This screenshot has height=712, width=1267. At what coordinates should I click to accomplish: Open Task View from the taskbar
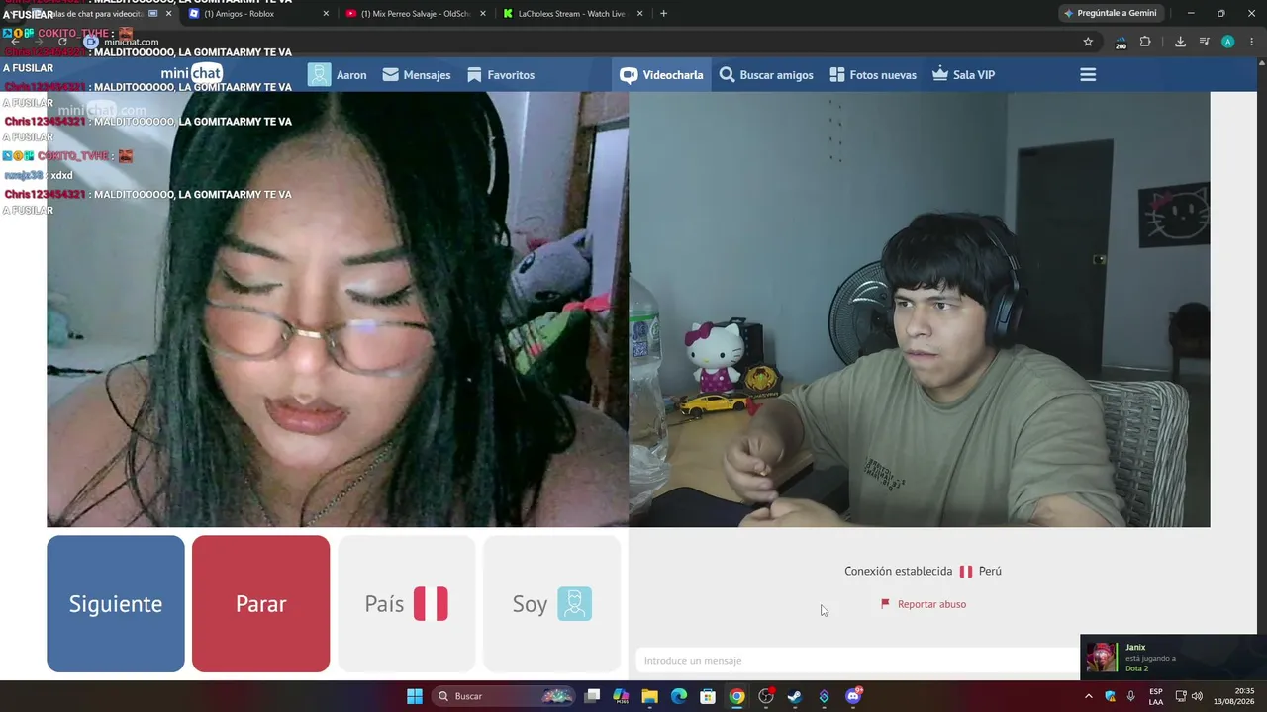(592, 696)
